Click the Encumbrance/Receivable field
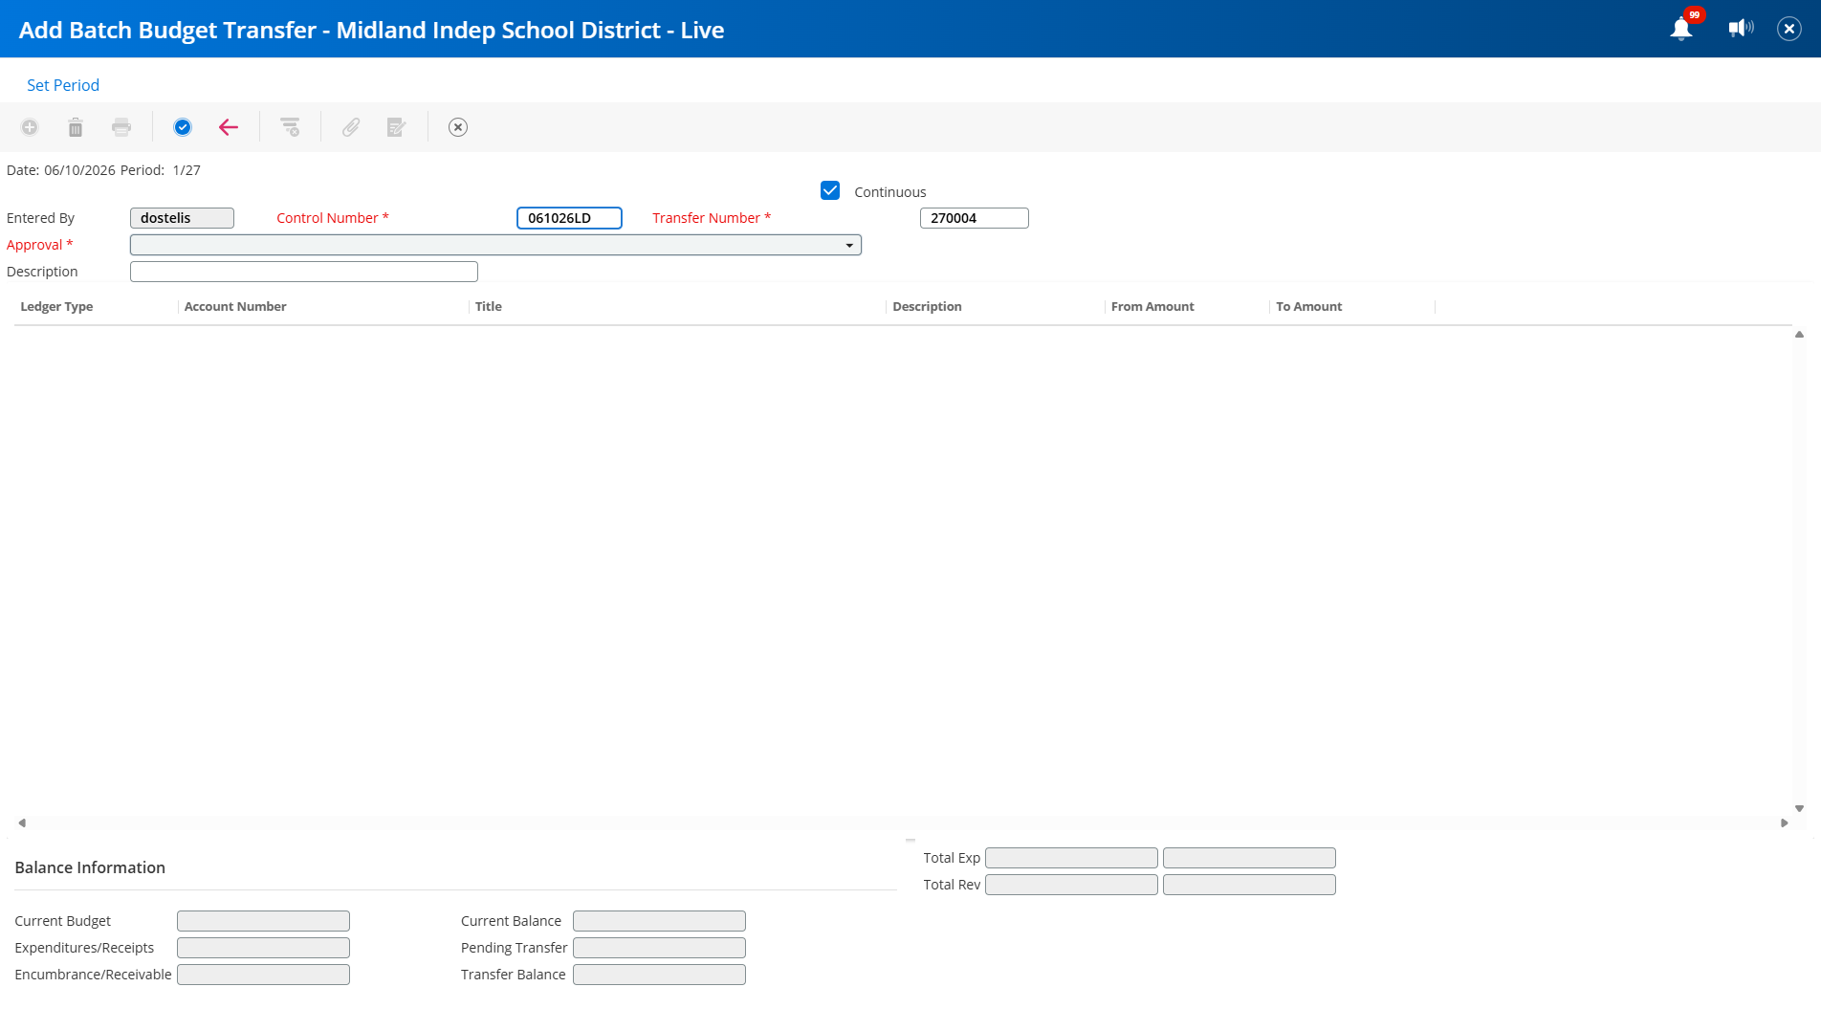The height and width of the screenshot is (1031, 1821). pyautogui.click(x=263, y=975)
